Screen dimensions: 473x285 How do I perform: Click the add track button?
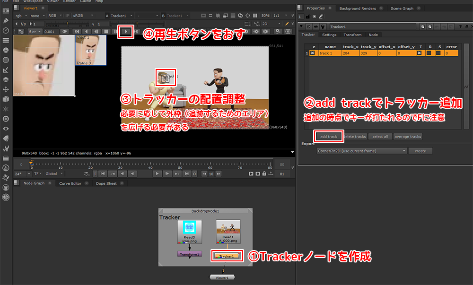pyautogui.click(x=328, y=137)
